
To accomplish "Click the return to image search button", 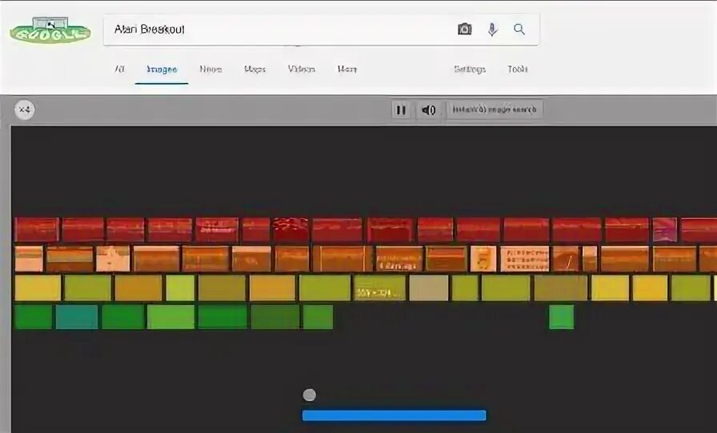I will (495, 109).
